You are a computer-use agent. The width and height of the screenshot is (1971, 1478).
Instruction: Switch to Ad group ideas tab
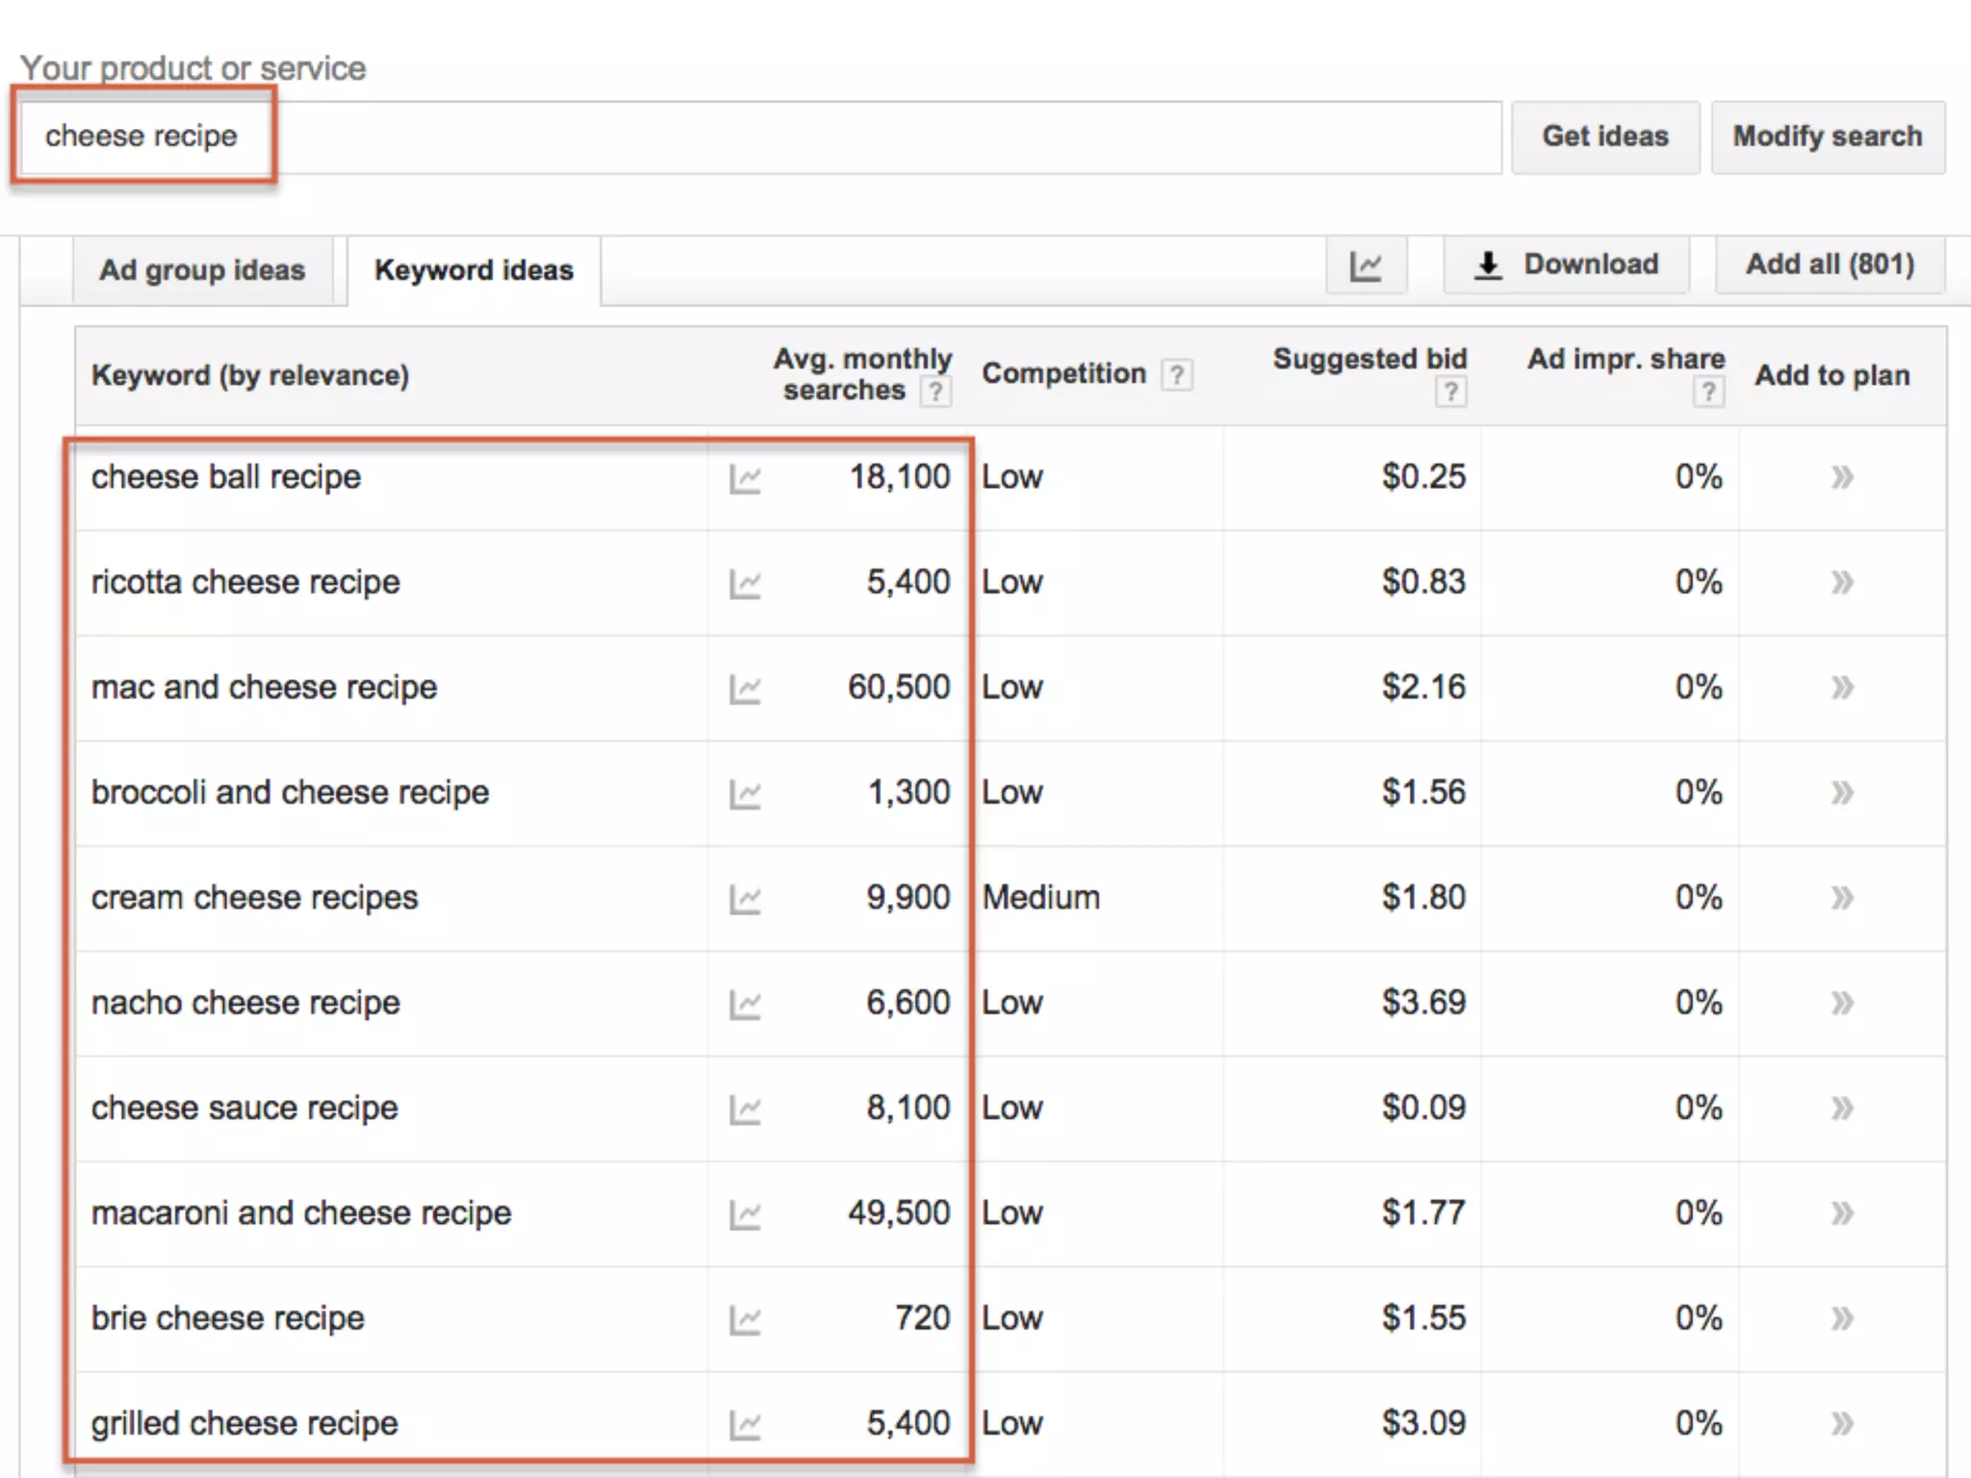point(202,270)
